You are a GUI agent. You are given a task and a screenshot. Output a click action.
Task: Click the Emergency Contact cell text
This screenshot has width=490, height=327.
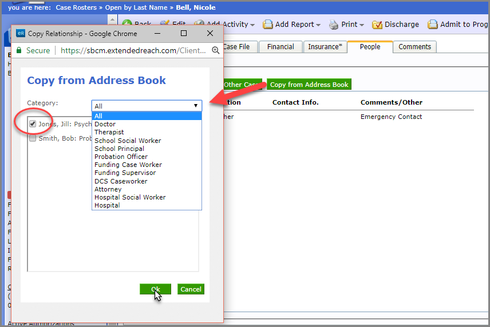coord(391,117)
